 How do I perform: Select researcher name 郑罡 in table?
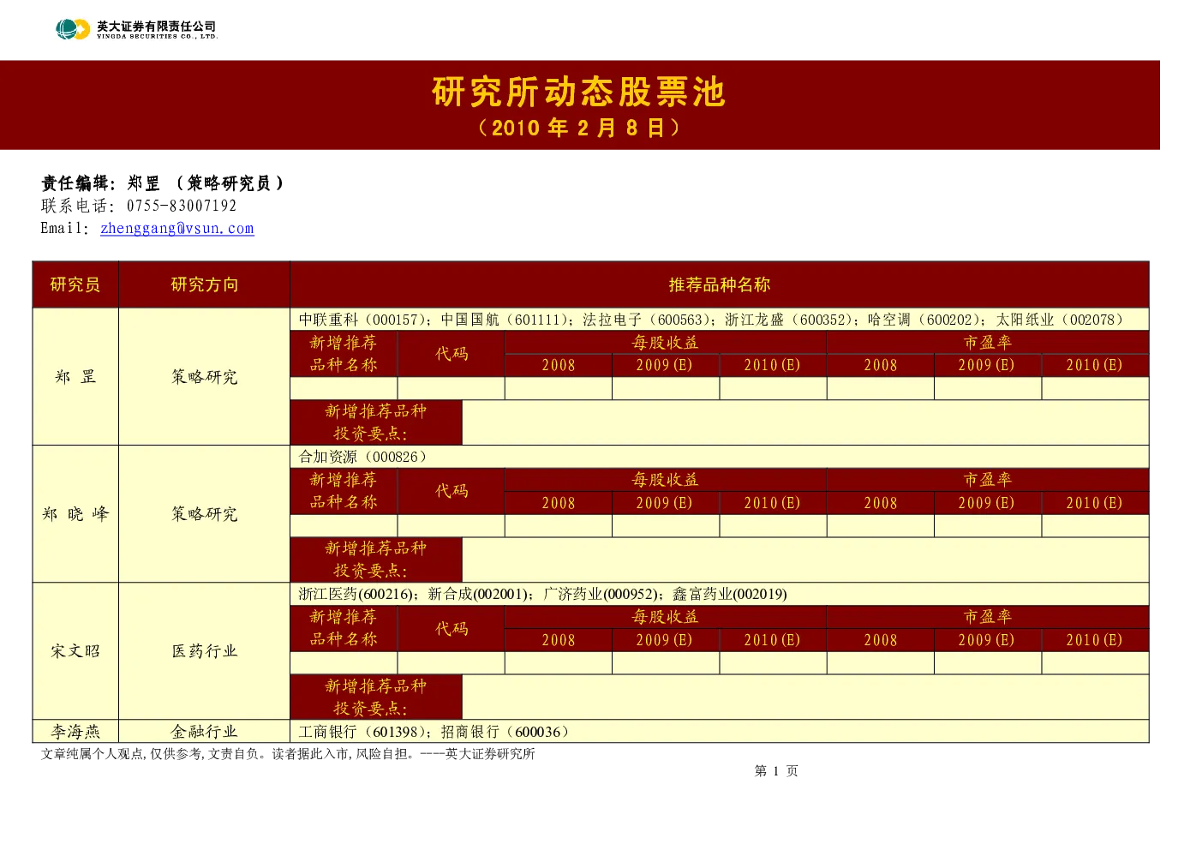click(75, 376)
